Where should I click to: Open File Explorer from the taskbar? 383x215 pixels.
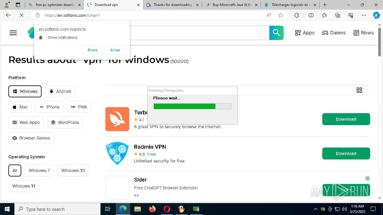point(137,209)
